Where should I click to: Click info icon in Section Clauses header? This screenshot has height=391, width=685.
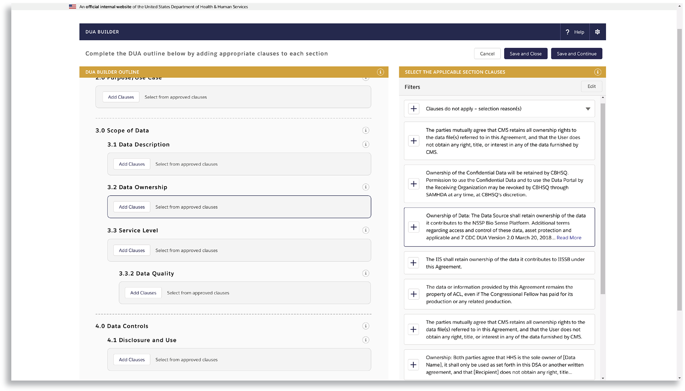pos(598,72)
